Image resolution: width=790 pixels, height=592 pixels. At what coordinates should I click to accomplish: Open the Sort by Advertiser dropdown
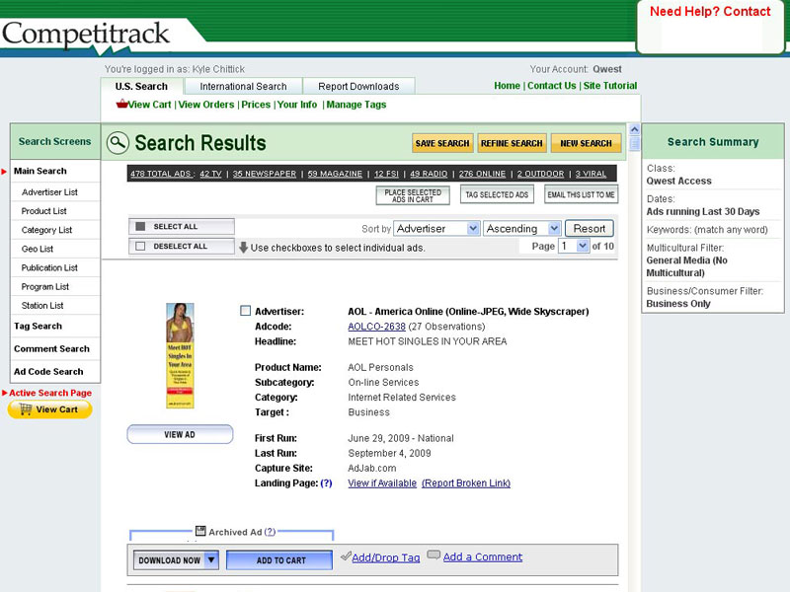[436, 229]
